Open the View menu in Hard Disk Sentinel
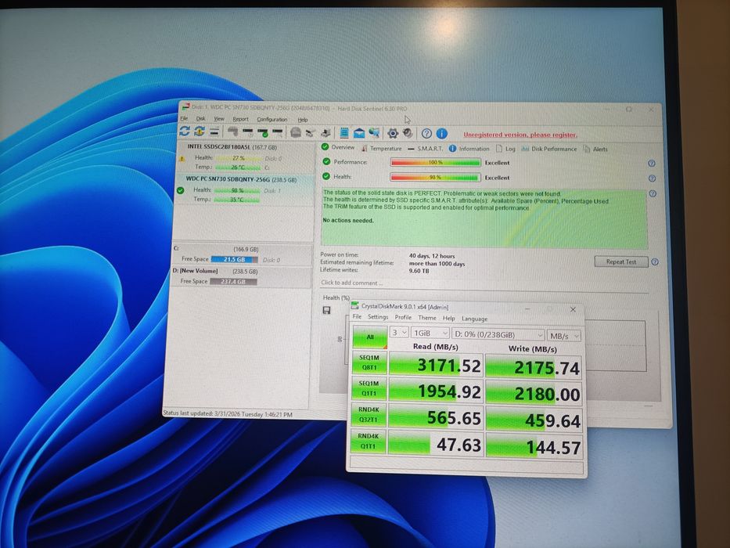The image size is (730, 548). [219, 119]
